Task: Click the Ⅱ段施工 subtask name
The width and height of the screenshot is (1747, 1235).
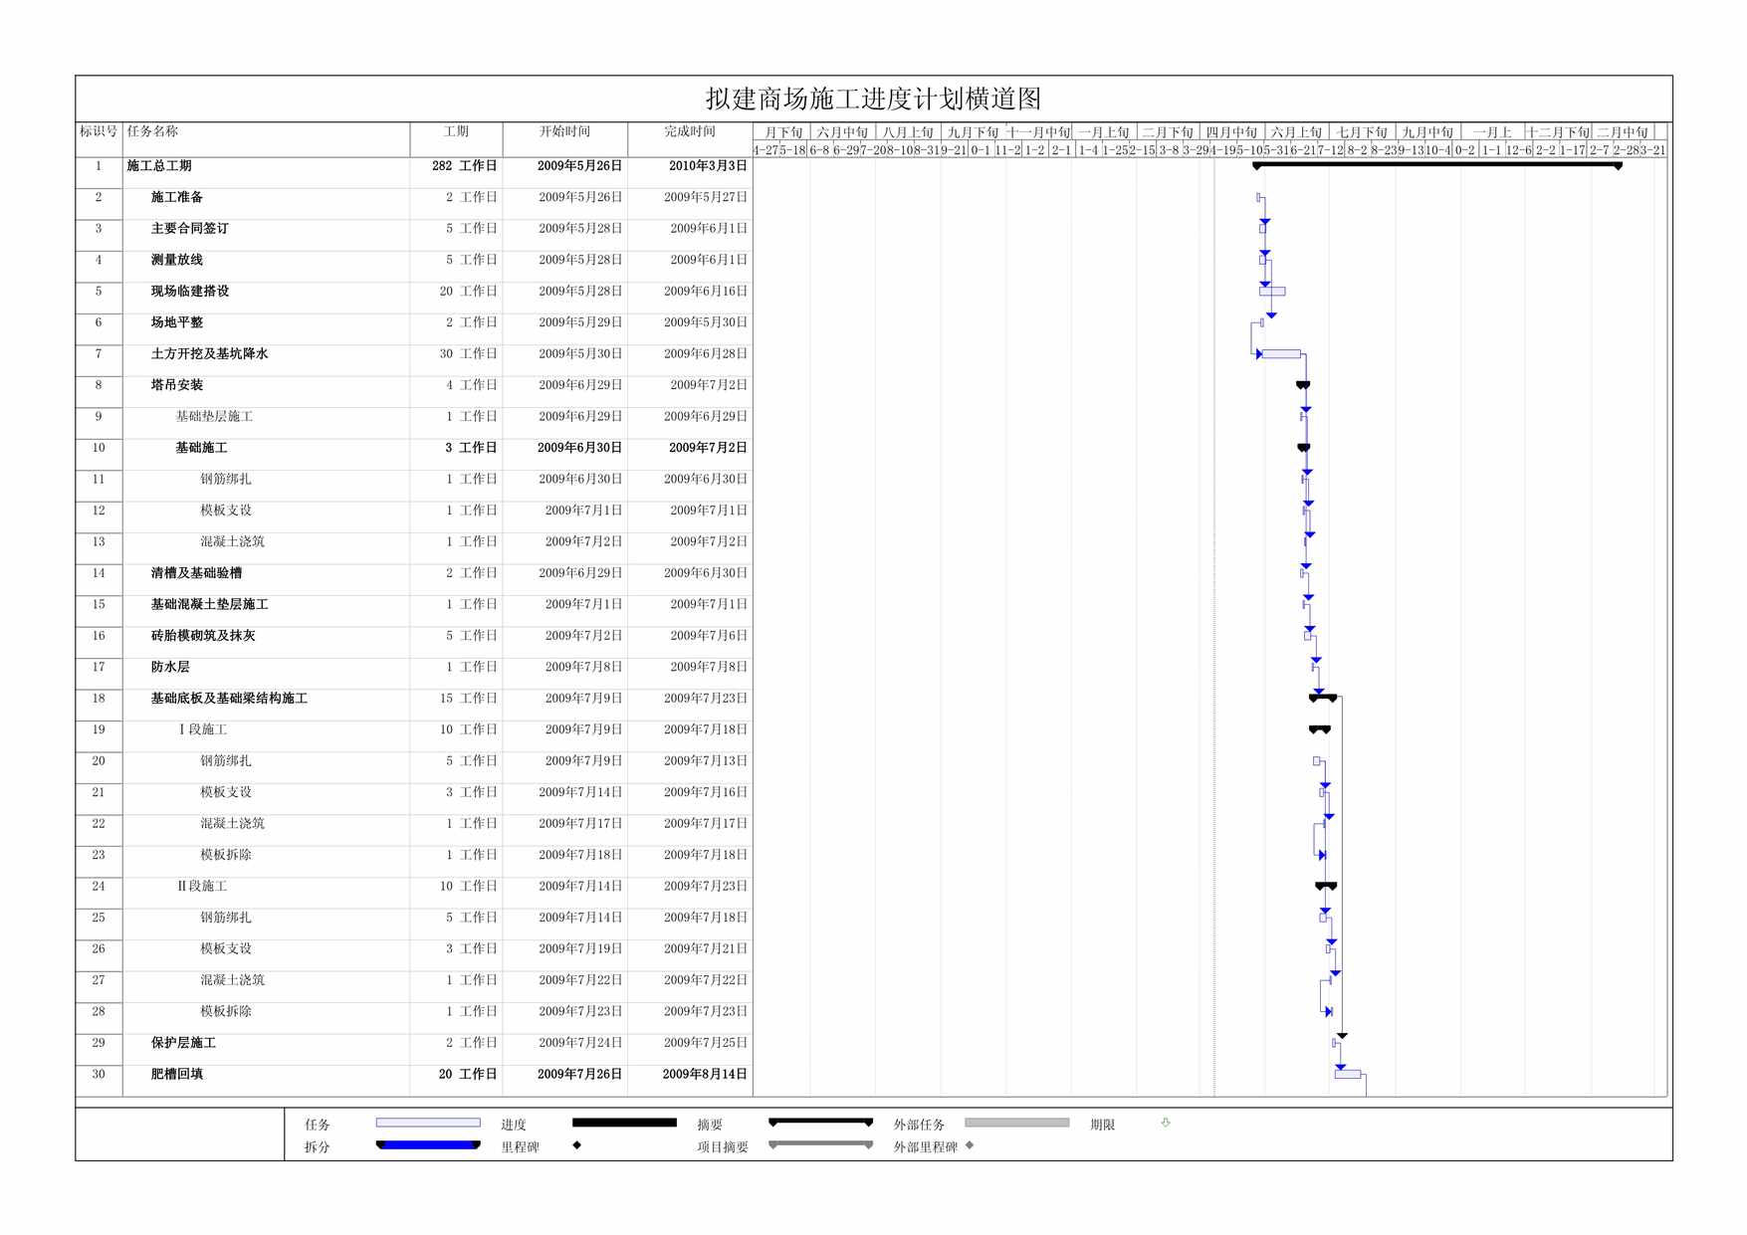Action: pos(202,887)
